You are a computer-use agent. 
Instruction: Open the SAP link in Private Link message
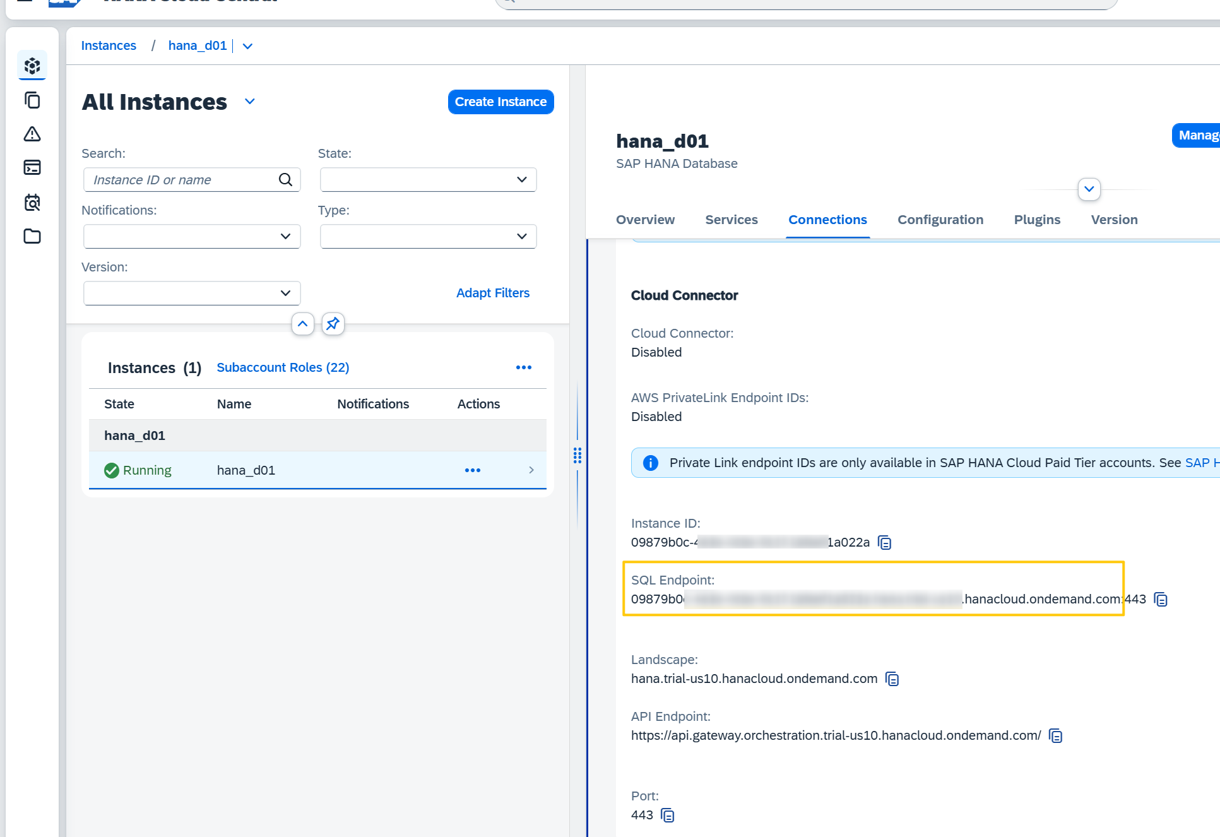coord(1202,463)
